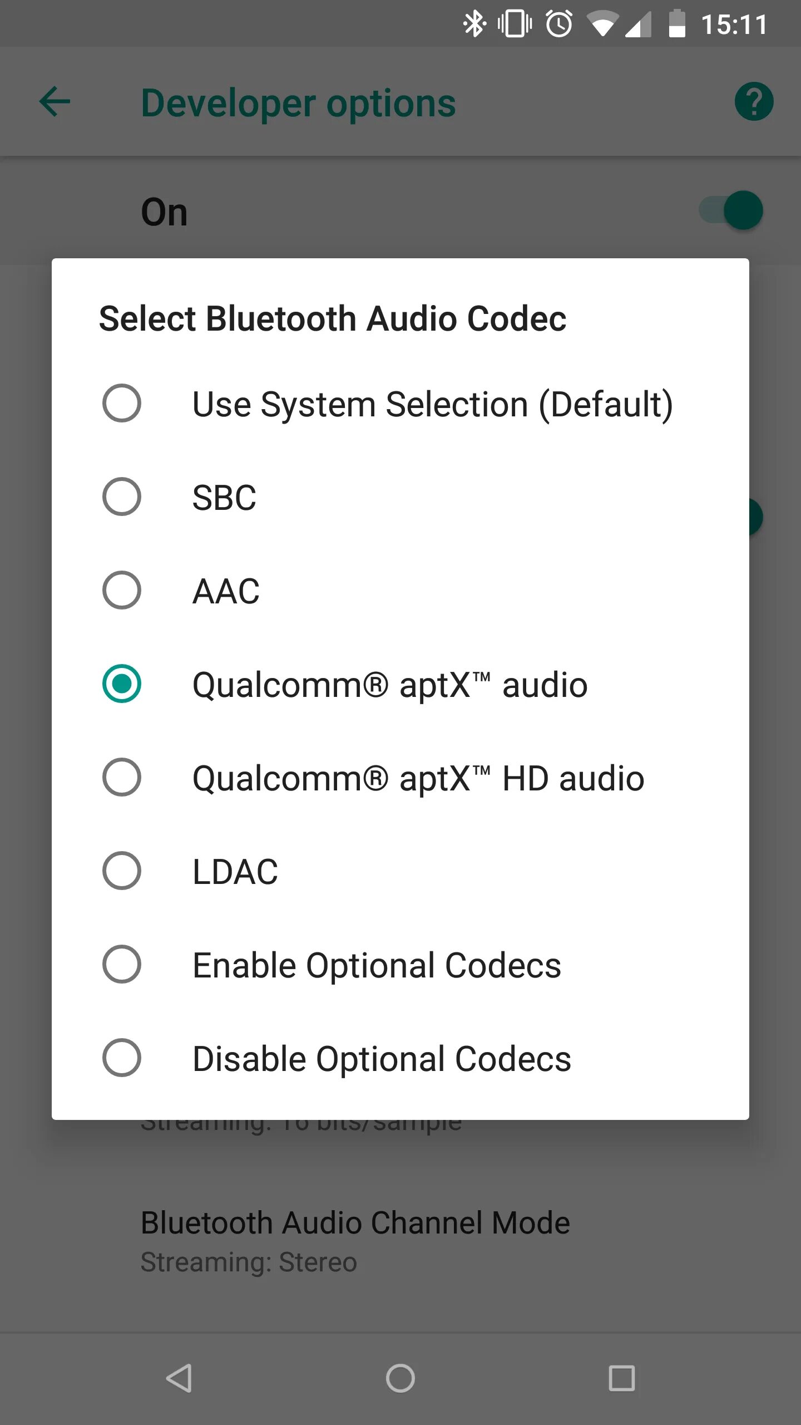Select Qualcomm aptX audio option

[121, 684]
